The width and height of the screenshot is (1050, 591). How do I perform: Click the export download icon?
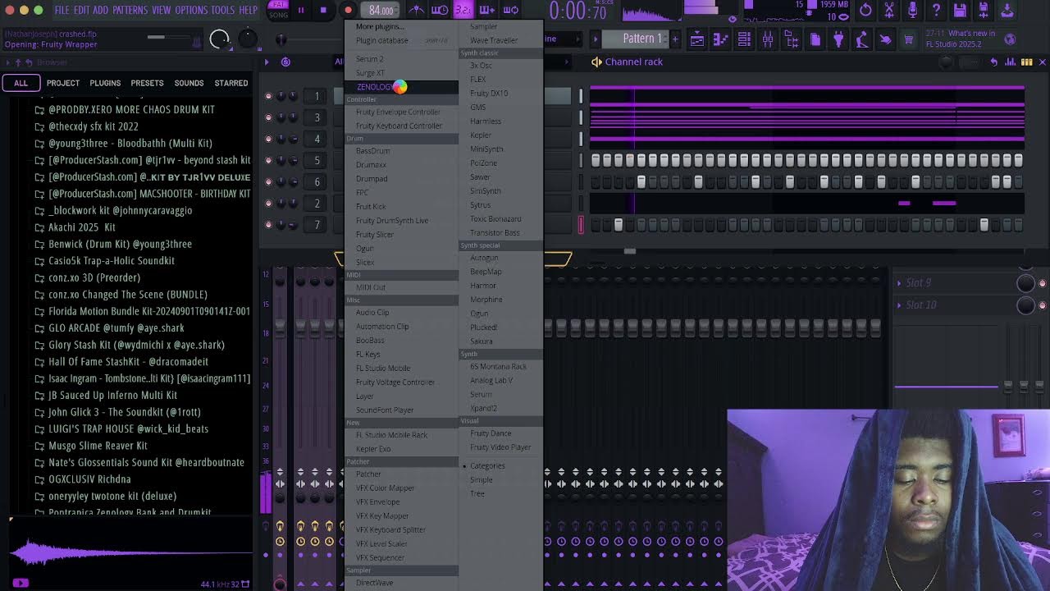(x=1007, y=11)
